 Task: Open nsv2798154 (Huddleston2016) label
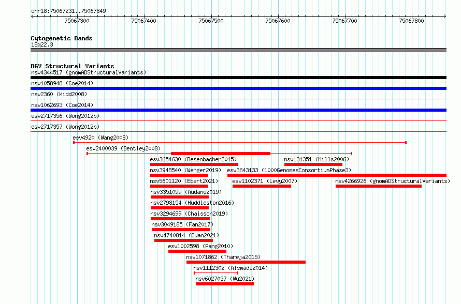(x=192, y=203)
